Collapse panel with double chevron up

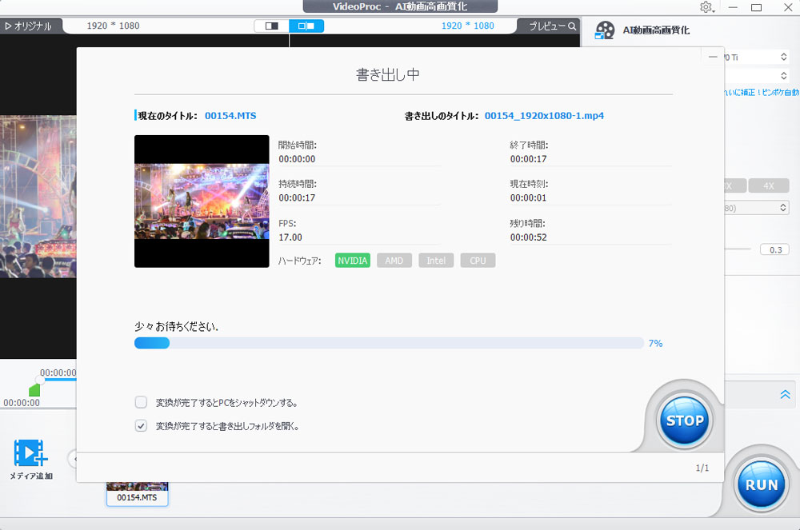click(x=786, y=394)
